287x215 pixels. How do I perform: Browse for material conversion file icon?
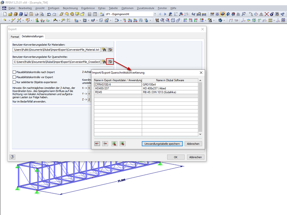pos(104,50)
